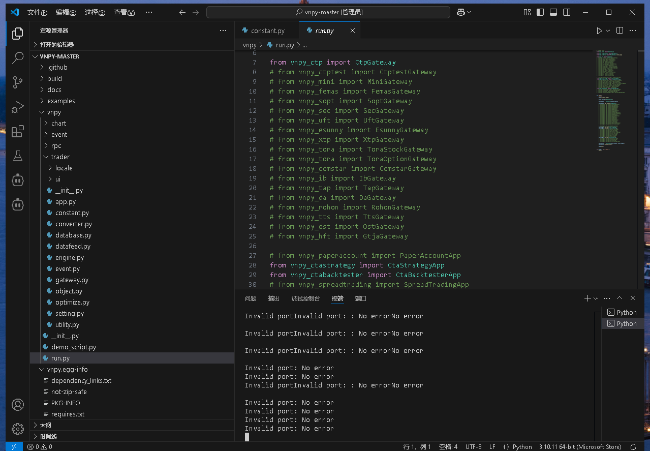The width and height of the screenshot is (650, 451).
Task: Go back with the navigation arrow
Action: [x=182, y=12]
